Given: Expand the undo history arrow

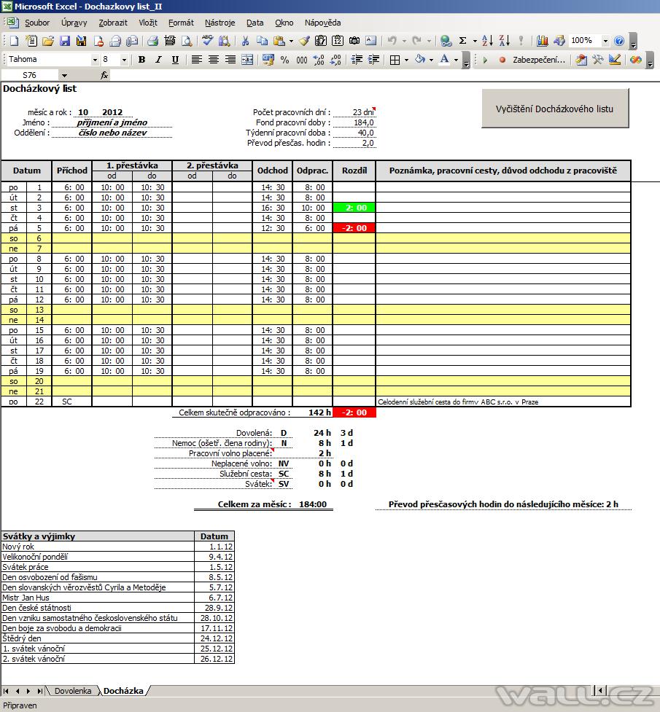Looking at the screenshot, I should click(403, 41).
